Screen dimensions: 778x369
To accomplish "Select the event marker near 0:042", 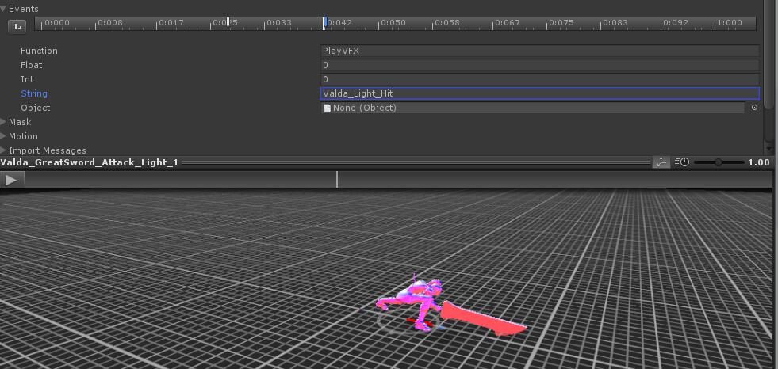I will pyautogui.click(x=324, y=23).
